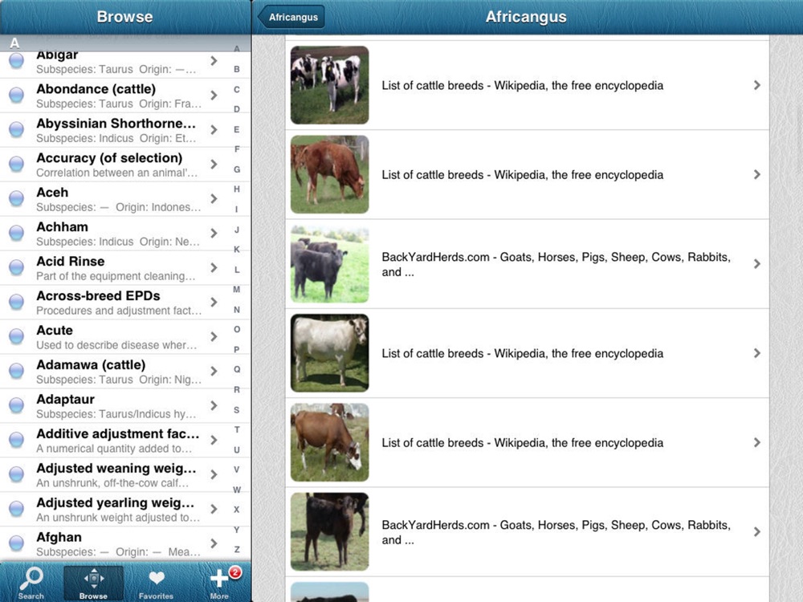Expand the Aceh entry chevron
This screenshot has width=803, height=602.
tap(214, 198)
